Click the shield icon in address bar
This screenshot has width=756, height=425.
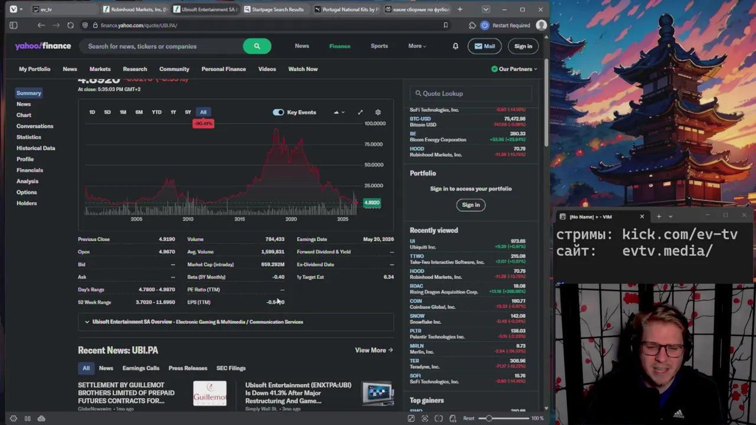click(86, 25)
